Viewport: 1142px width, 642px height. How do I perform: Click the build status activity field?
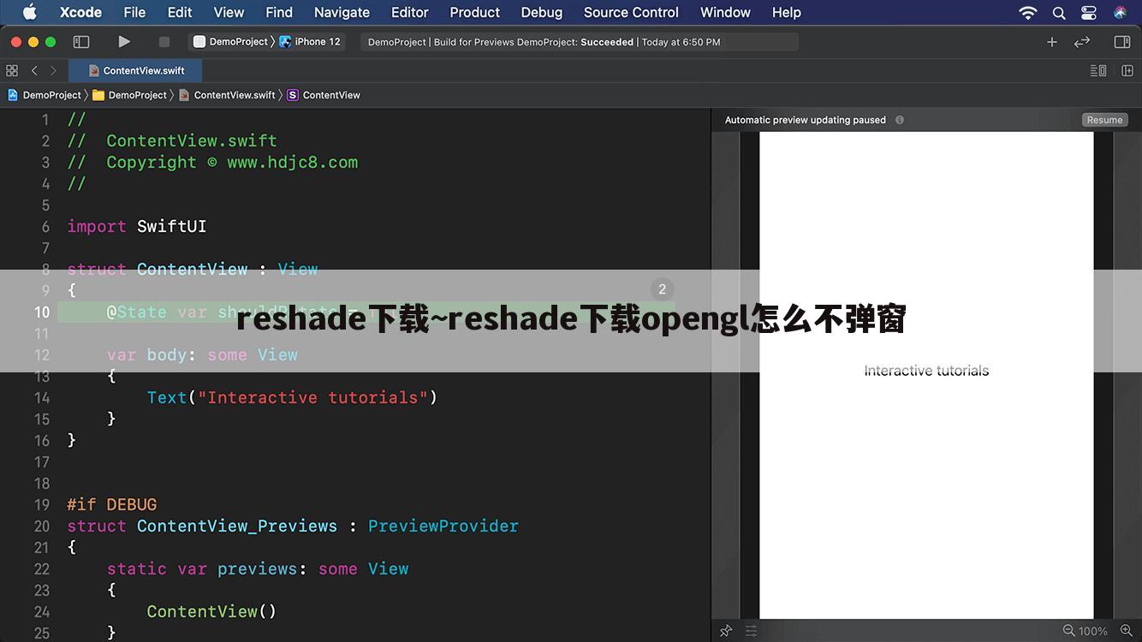pos(579,42)
